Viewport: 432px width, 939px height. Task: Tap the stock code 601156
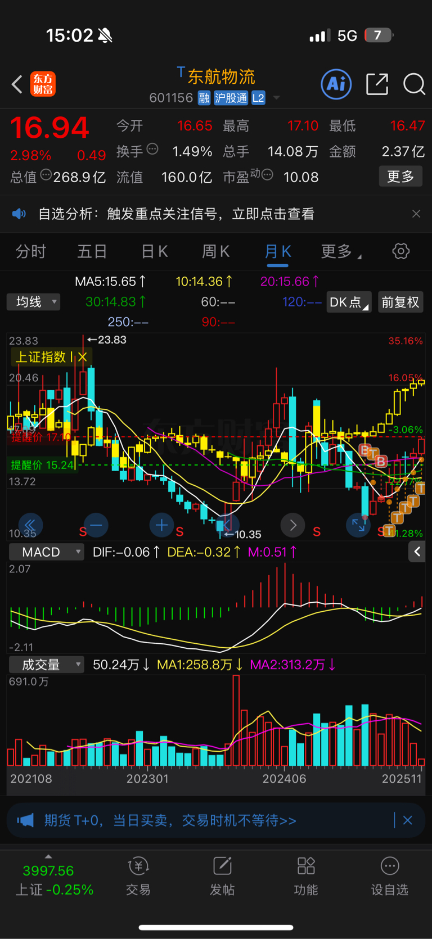171,98
